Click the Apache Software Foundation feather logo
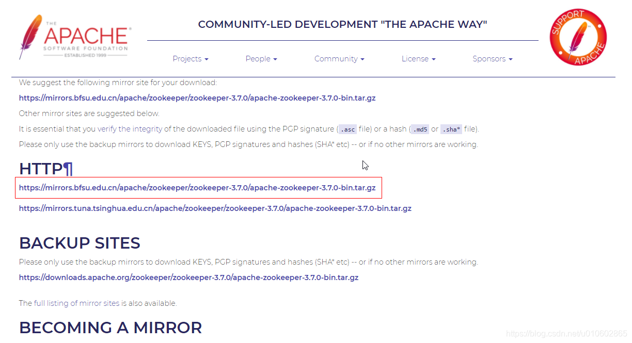 (x=75, y=37)
